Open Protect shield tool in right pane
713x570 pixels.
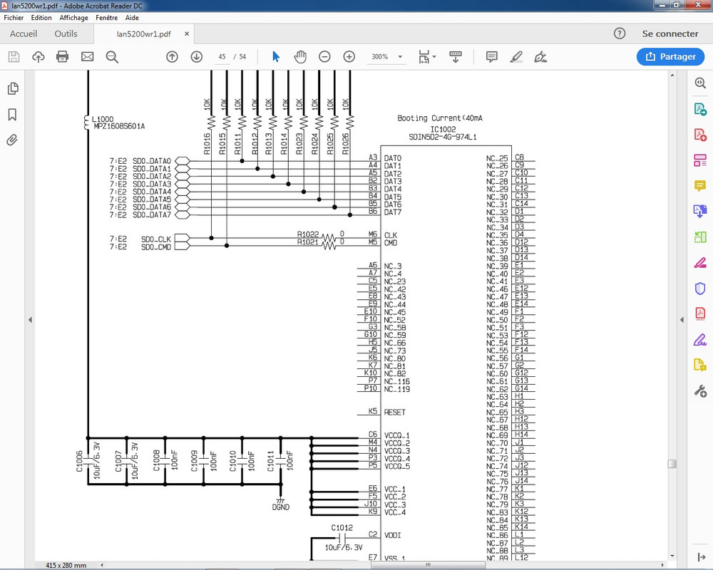(x=700, y=288)
